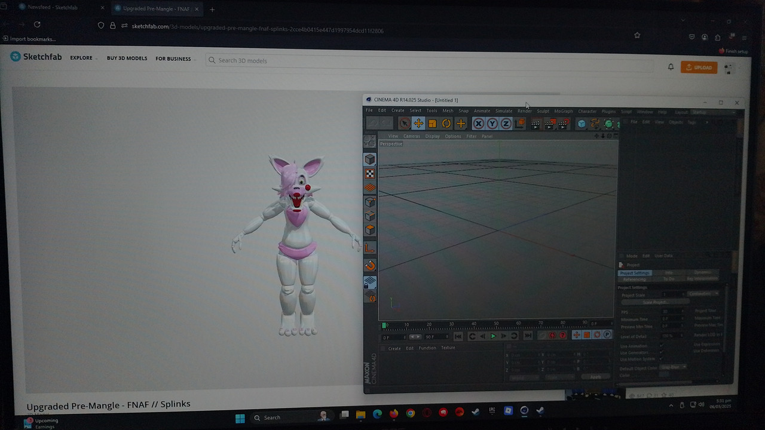Screen dimensions: 765x430
Task: Open the Windows Start menu
Action: [240, 417]
